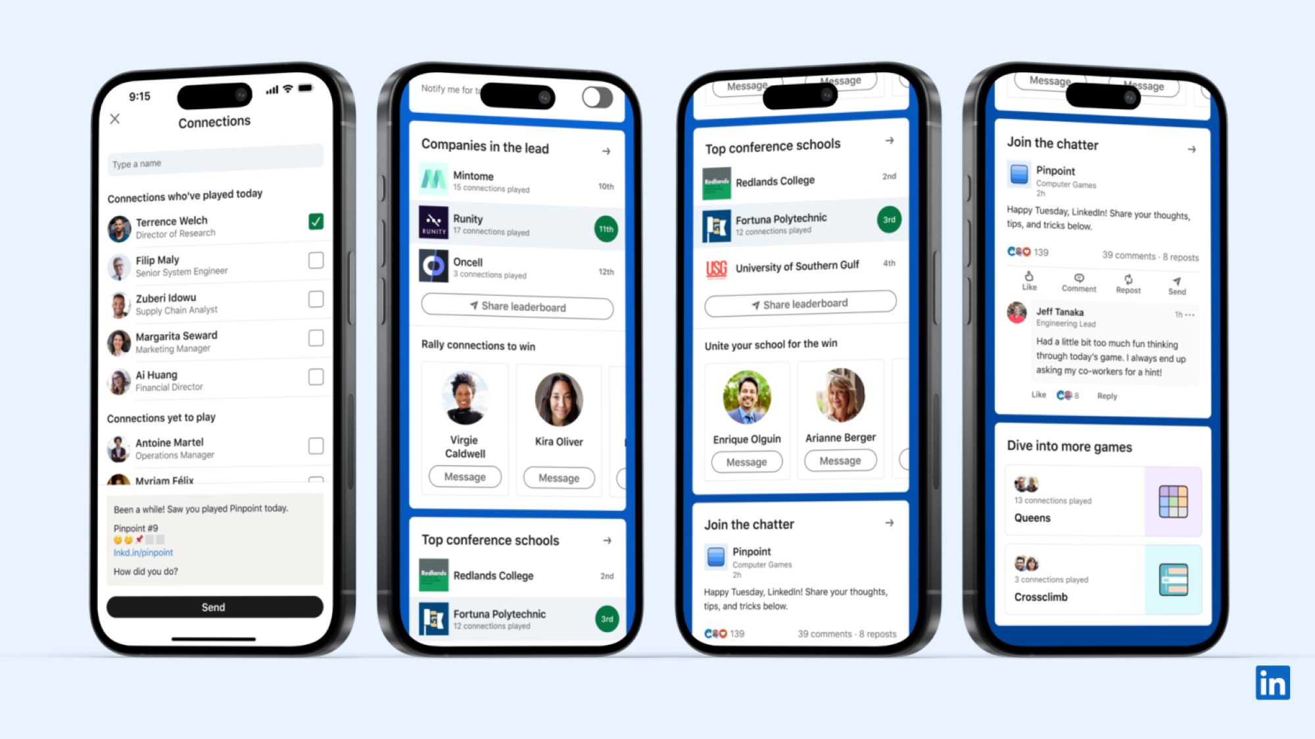The width and height of the screenshot is (1315, 739).
Task: Type in the search name input field
Action: [214, 162]
